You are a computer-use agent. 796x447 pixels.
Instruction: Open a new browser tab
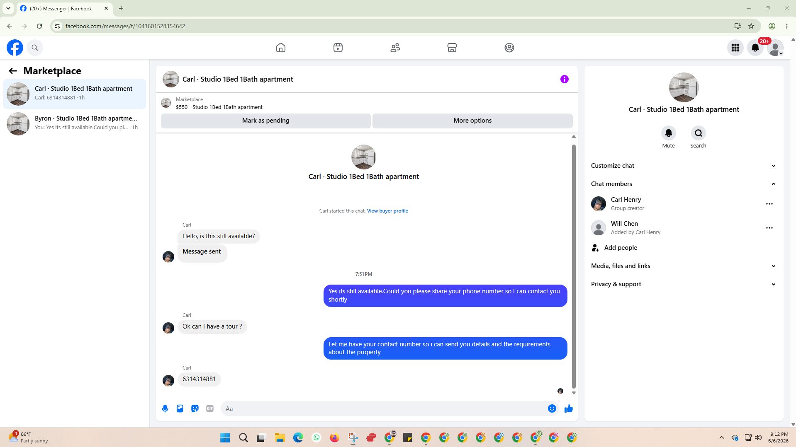(121, 8)
